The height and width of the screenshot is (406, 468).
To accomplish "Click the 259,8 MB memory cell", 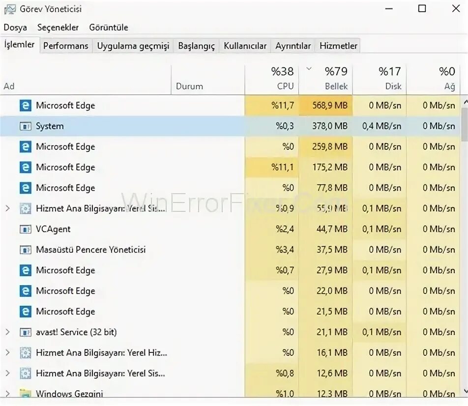I will tap(325, 146).
